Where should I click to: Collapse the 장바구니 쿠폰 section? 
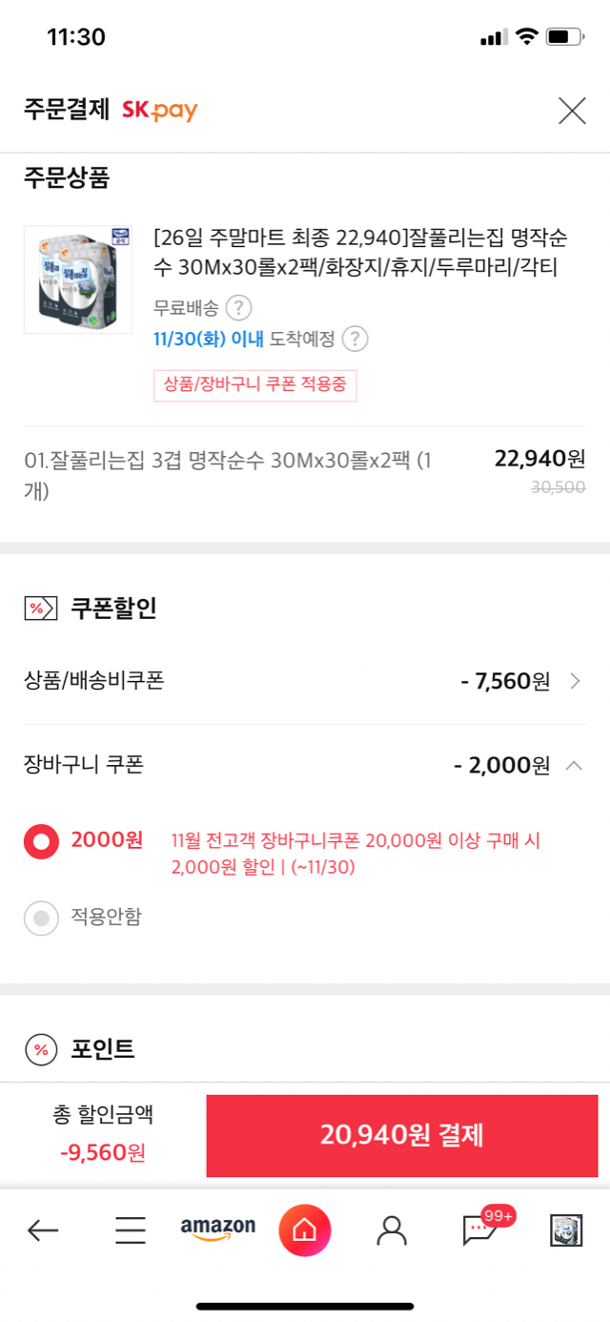574,765
